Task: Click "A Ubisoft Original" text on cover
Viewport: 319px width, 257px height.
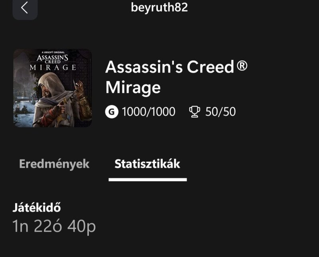Action: [52, 53]
